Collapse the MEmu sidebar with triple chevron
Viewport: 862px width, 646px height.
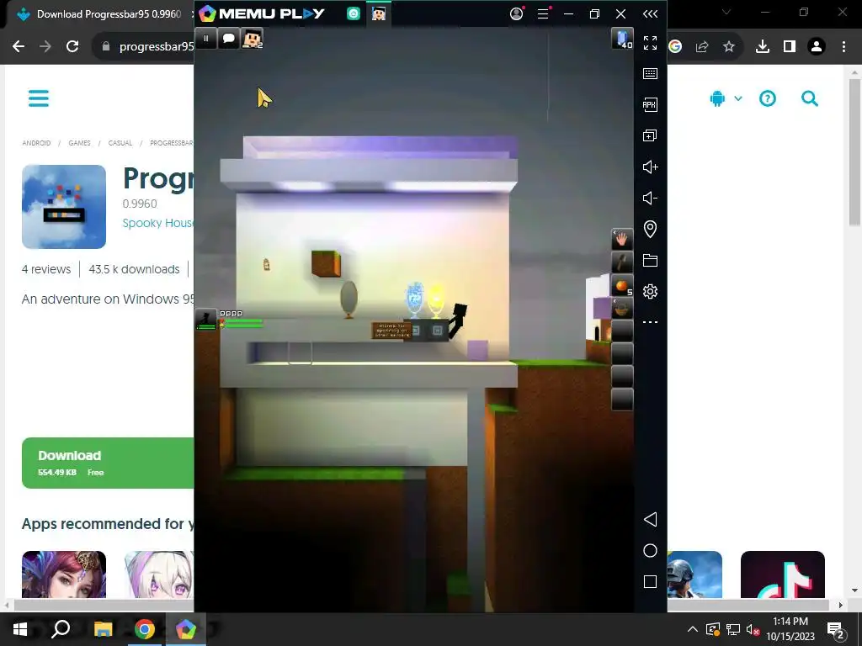pos(650,13)
